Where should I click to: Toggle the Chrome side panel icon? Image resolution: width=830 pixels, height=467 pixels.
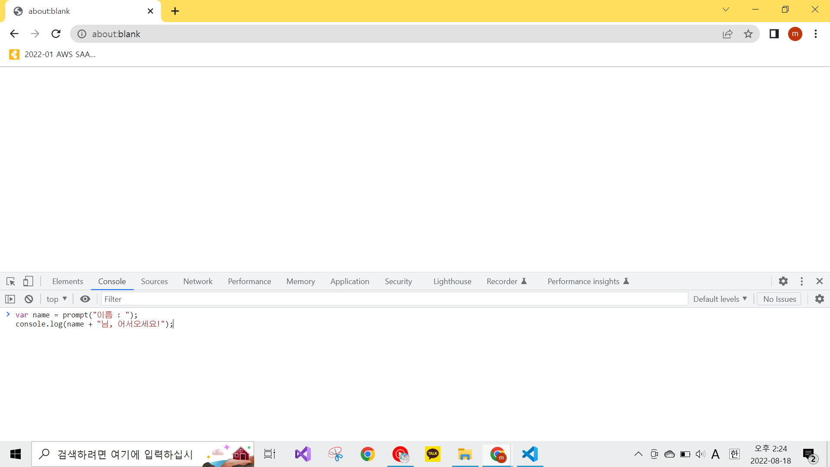(x=774, y=34)
